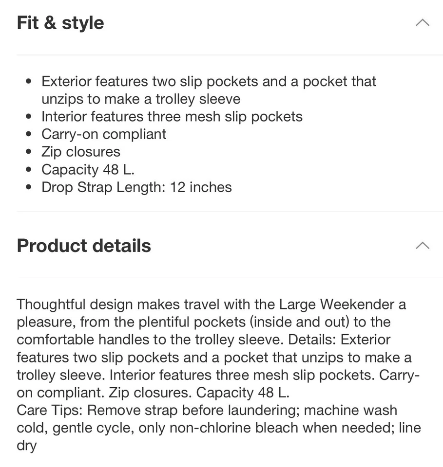Click the "Drop Strap Length: 12 inches" bullet
This screenshot has width=443, height=467.
(136, 187)
